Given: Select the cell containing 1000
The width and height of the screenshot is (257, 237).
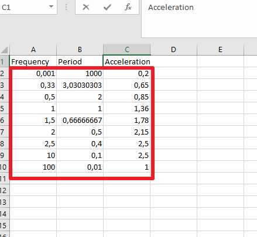Looking at the screenshot, I should click(80, 73).
